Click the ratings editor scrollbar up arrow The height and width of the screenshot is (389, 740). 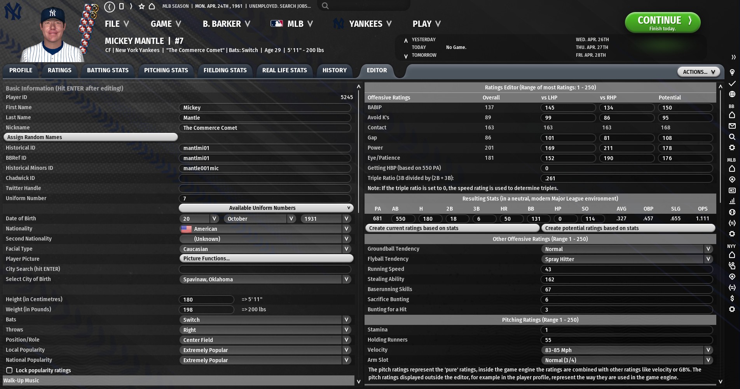point(720,86)
